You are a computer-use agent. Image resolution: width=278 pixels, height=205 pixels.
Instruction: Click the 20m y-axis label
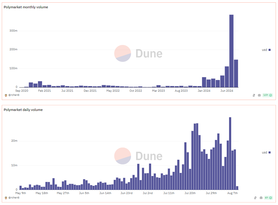point(14,141)
